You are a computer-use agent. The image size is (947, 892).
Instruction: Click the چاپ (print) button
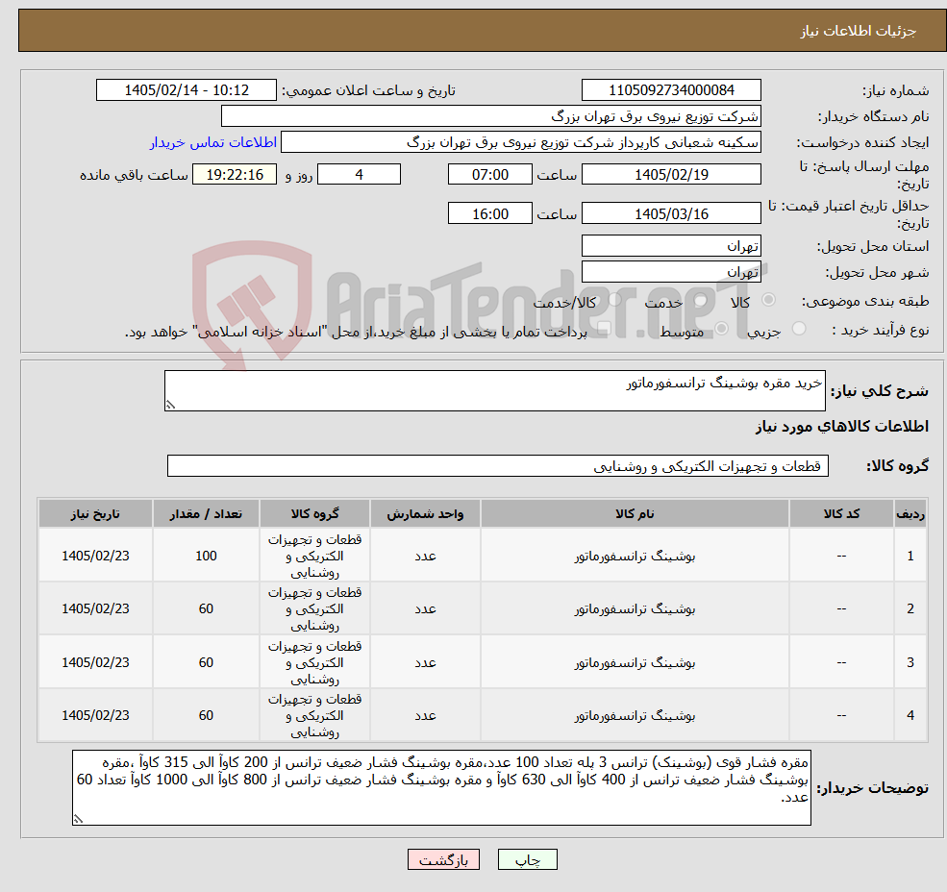coord(527,859)
